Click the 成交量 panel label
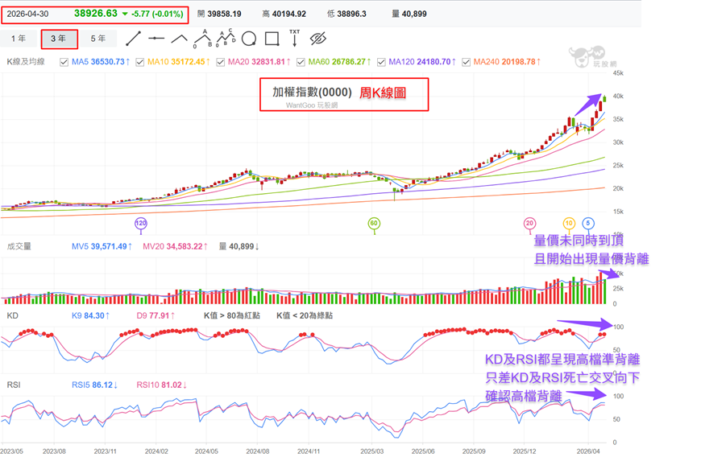Viewport: 701px width, 457px height. click(19, 246)
